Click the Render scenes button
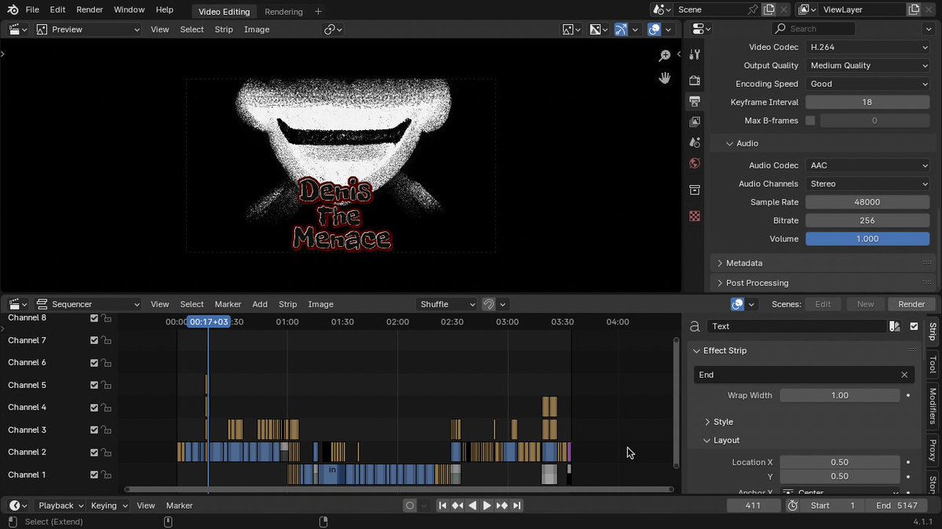The image size is (942, 529). tap(911, 304)
